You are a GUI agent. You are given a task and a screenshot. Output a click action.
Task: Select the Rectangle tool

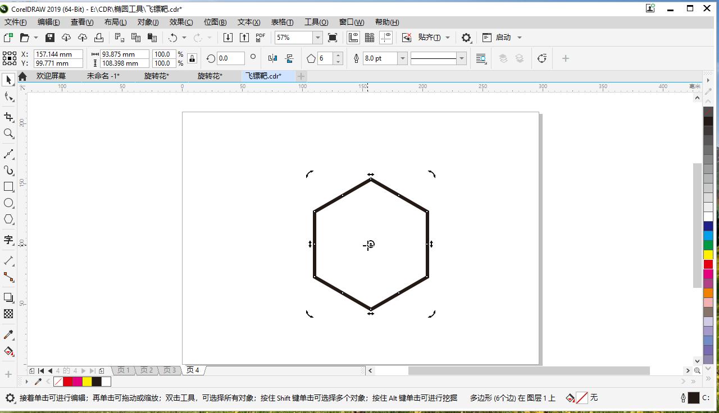pos(8,186)
